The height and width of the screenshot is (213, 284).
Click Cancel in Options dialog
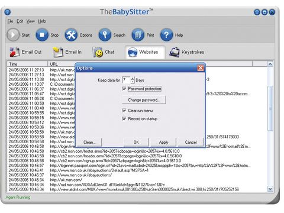coord(191,142)
